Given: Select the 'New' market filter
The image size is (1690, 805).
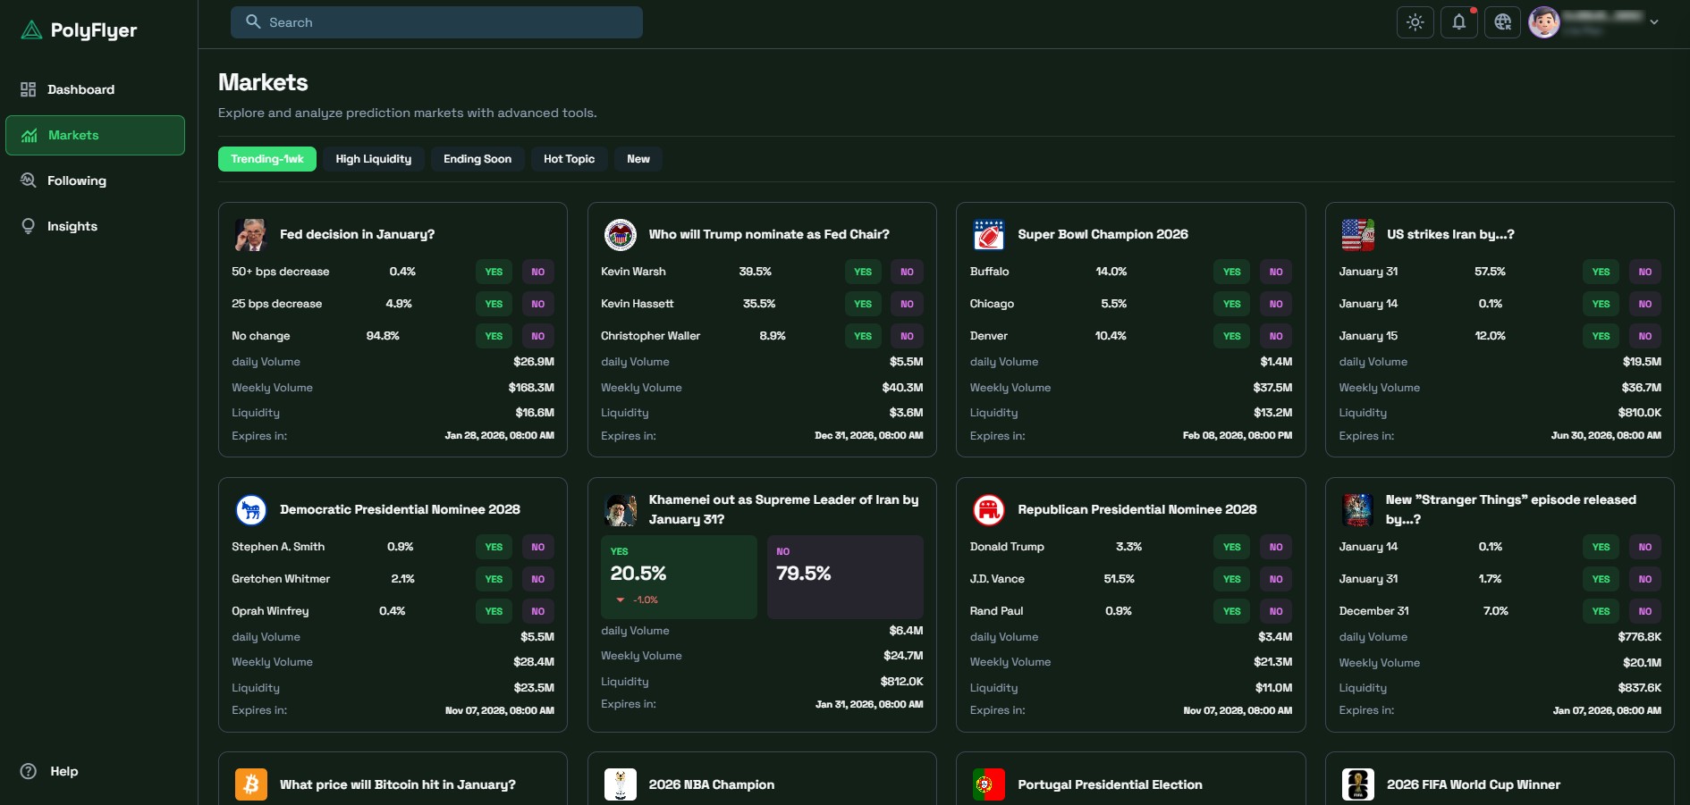Looking at the screenshot, I should pos(638,159).
